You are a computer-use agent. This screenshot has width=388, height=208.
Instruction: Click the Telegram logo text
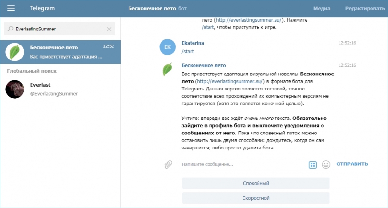42,8
